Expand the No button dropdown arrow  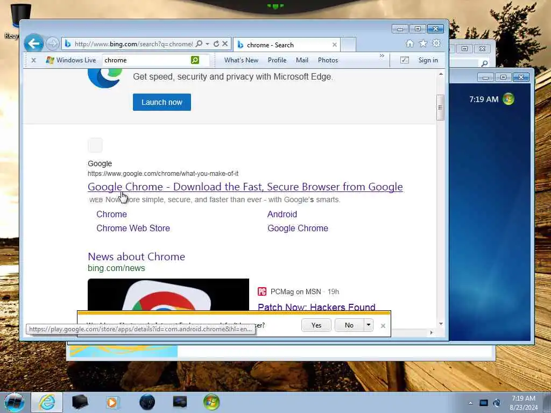[368, 325]
